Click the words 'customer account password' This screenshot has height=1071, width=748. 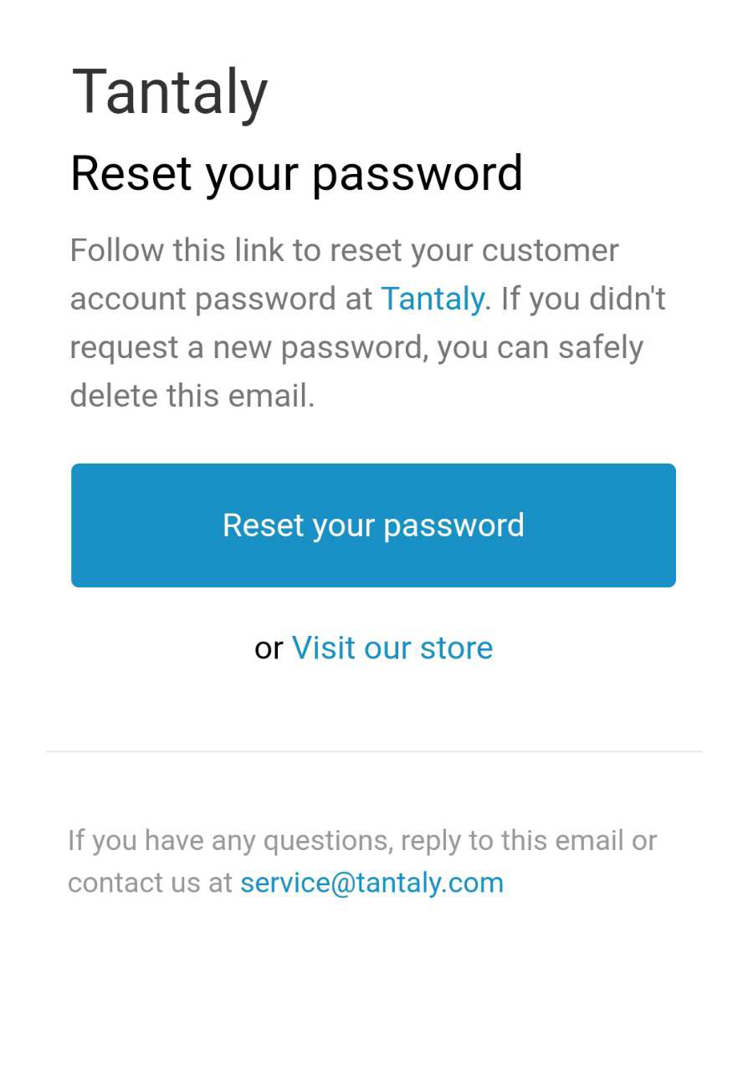(345, 274)
